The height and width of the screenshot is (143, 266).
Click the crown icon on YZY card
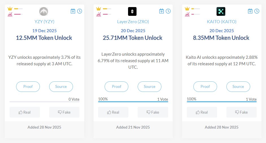tap(10, 9)
